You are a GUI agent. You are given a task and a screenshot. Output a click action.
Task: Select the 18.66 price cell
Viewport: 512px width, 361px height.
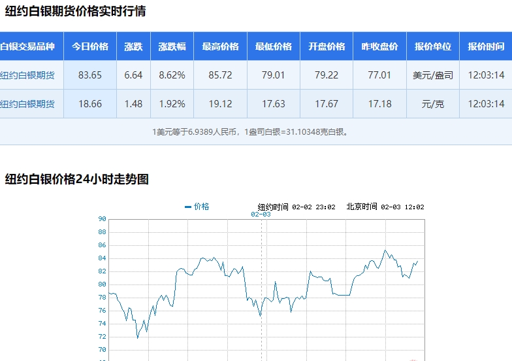[90, 104]
